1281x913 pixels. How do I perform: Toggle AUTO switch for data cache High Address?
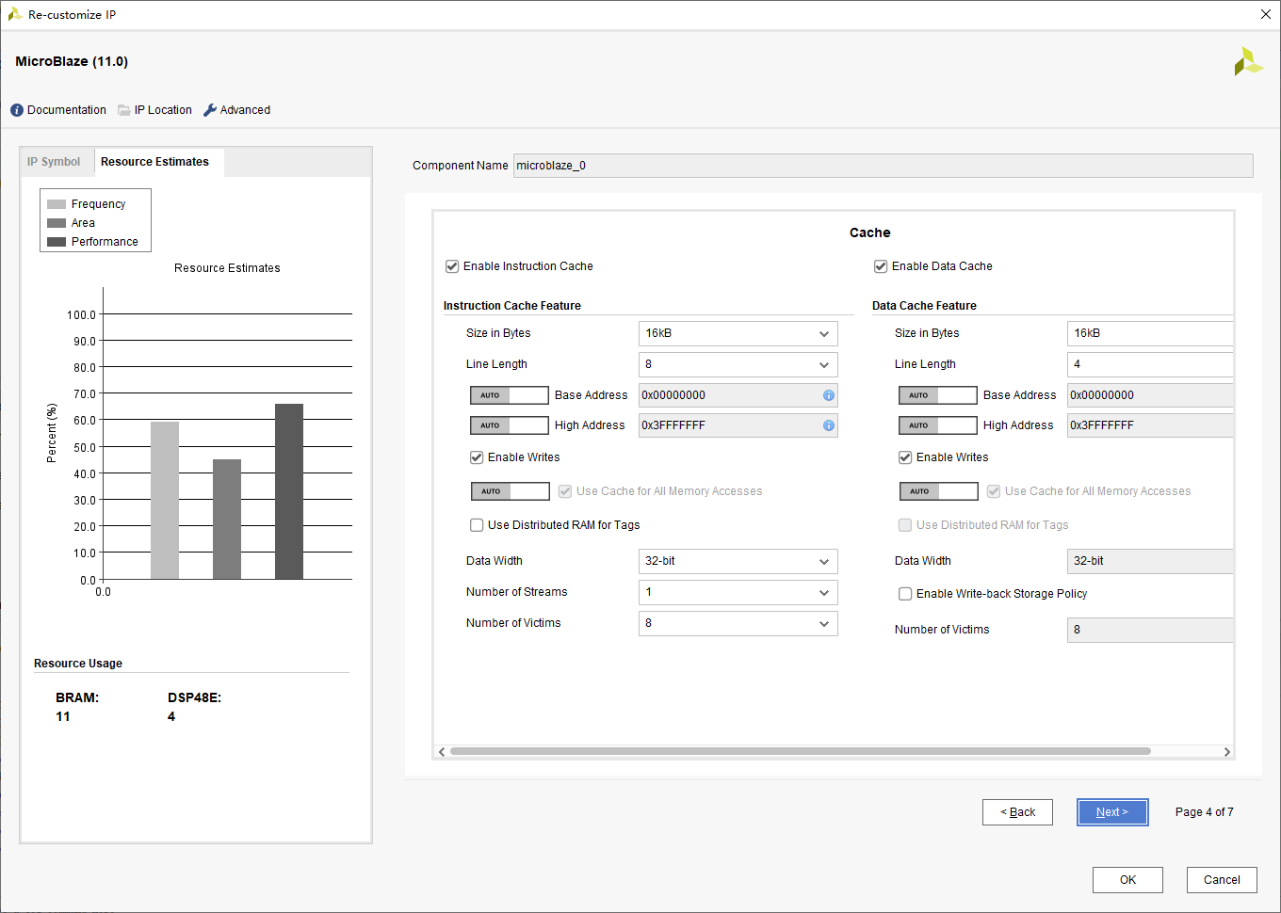point(938,425)
